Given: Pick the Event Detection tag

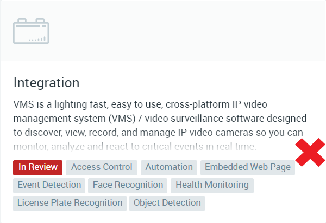Looking at the screenshot, I should [x=49, y=185].
